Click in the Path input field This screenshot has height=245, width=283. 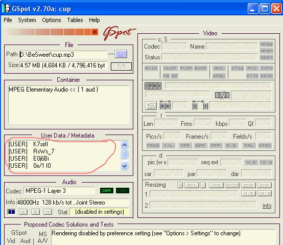point(63,55)
